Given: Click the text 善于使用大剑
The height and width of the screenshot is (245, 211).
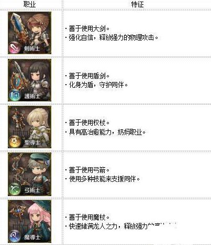Looking at the screenshot, I should click(x=87, y=28).
